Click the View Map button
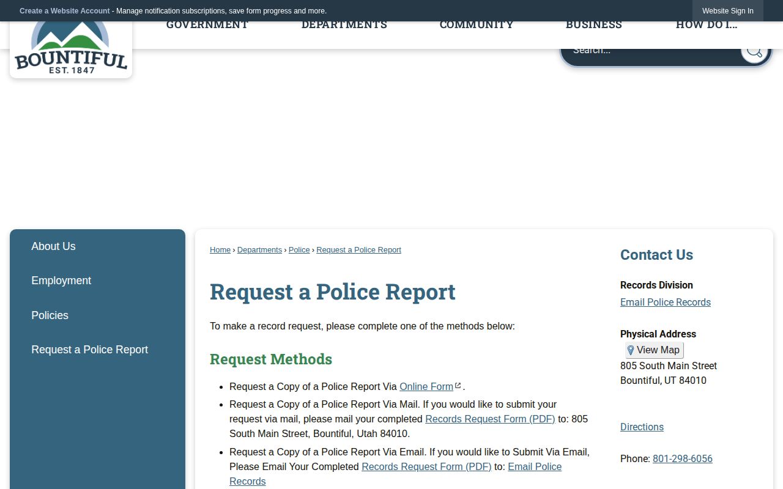 [x=654, y=350]
